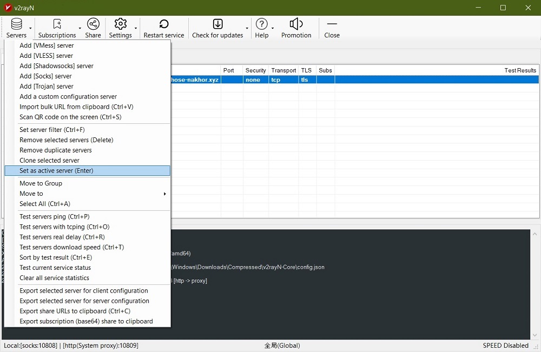
Task: Select Add [VMess] server menu entry
Action: pyautogui.click(x=47, y=45)
